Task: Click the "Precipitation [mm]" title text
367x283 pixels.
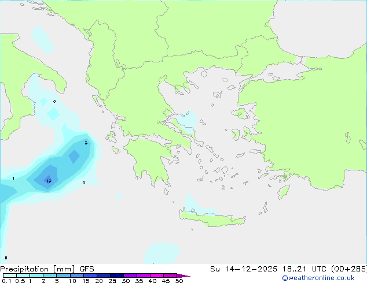Action: pyautogui.click(x=37, y=269)
